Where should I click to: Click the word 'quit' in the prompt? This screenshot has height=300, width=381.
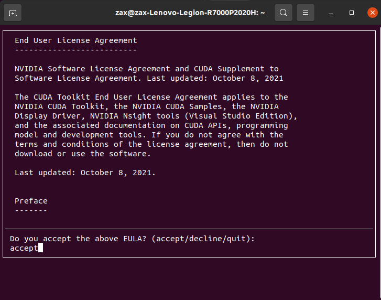point(236,239)
